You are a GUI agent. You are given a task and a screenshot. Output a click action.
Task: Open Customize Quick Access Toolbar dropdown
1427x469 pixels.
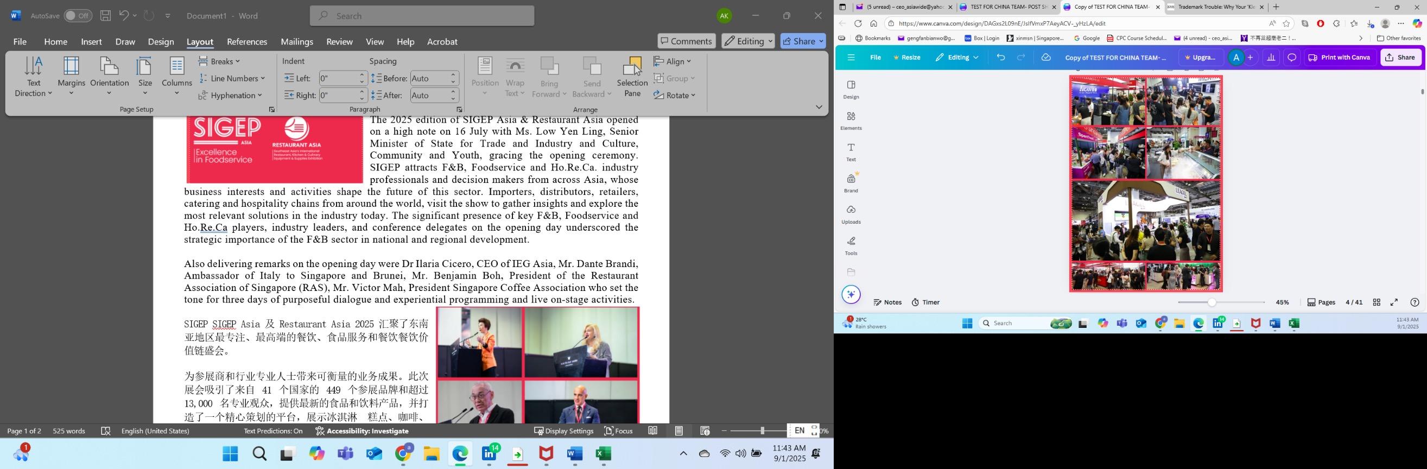click(168, 16)
